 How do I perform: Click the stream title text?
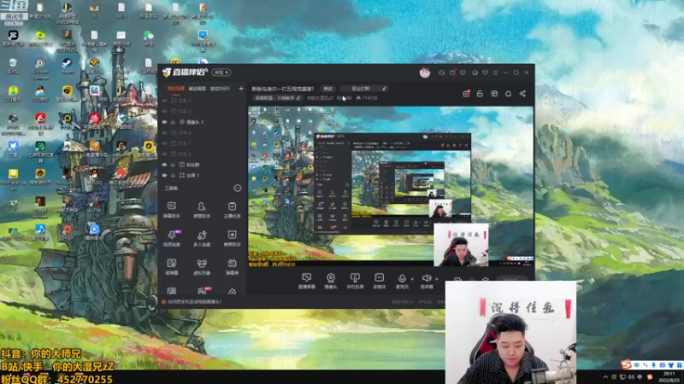(283, 89)
